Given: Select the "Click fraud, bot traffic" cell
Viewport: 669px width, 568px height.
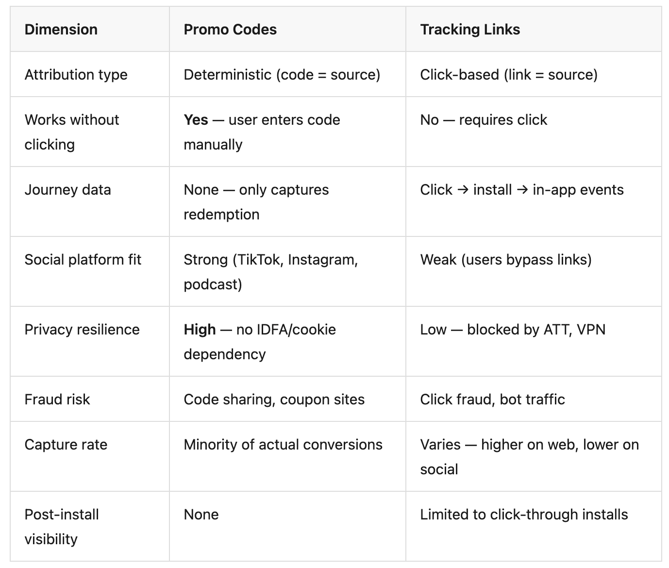Looking at the screenshot, I should [x=492, y=400].
